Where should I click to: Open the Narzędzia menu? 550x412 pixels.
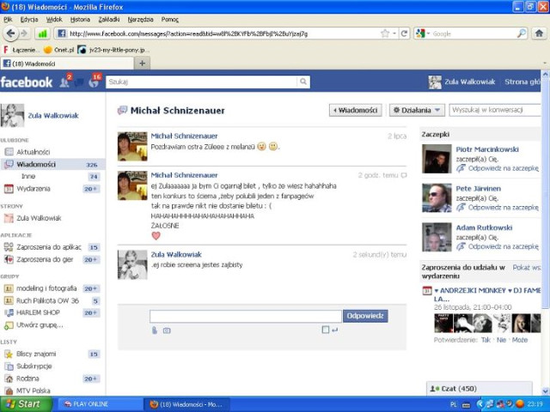(140, 20)
